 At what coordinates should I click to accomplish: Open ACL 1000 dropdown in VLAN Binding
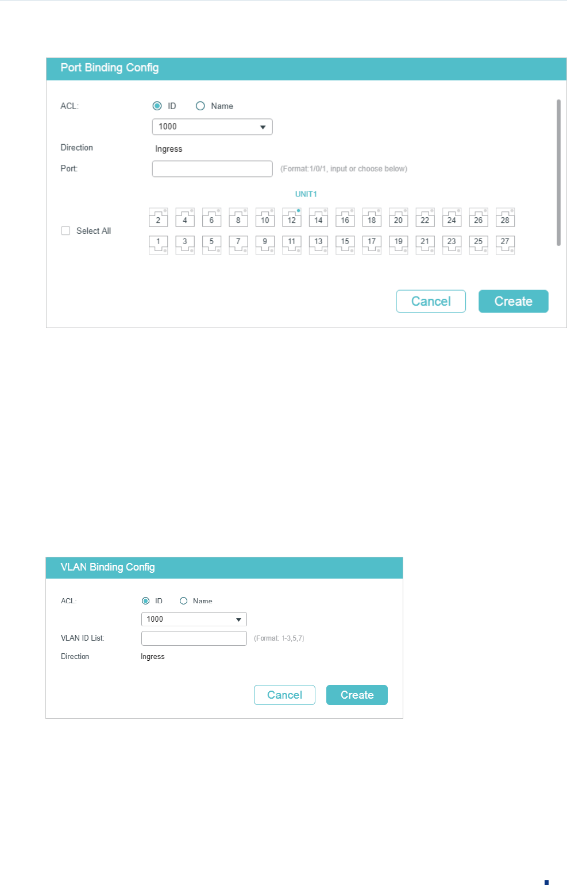pos(194,619)
